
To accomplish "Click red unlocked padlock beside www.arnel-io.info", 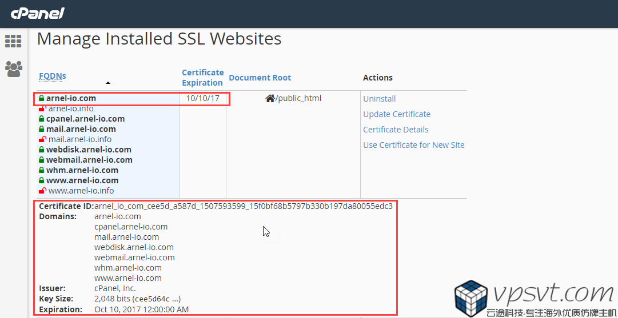I will tap(42, 191).
